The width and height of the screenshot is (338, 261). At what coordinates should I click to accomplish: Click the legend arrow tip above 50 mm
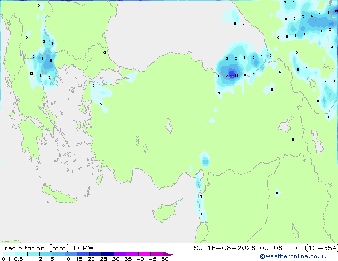[x=169, y=254]
